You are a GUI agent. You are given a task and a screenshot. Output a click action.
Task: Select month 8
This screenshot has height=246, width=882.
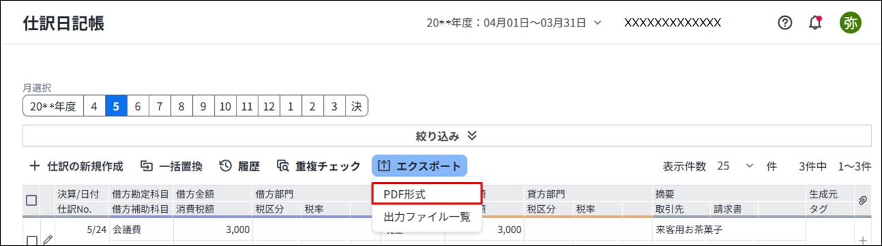[181, 106]
